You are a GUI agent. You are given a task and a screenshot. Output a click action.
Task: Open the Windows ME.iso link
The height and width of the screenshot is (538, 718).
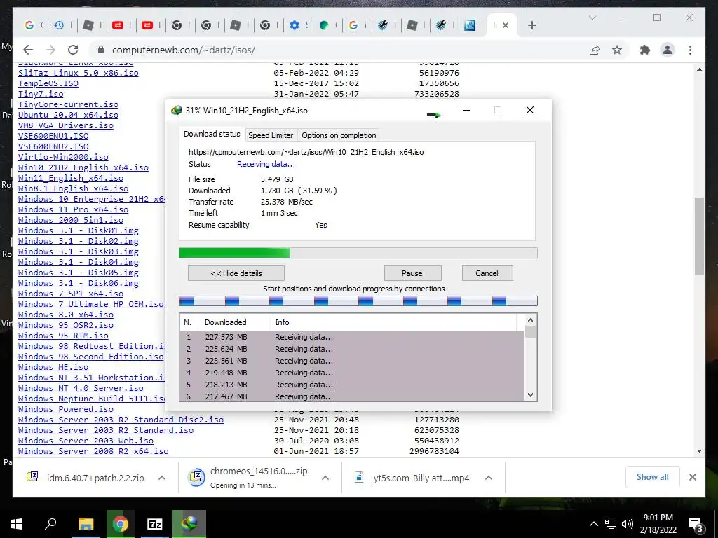(53, 367)
